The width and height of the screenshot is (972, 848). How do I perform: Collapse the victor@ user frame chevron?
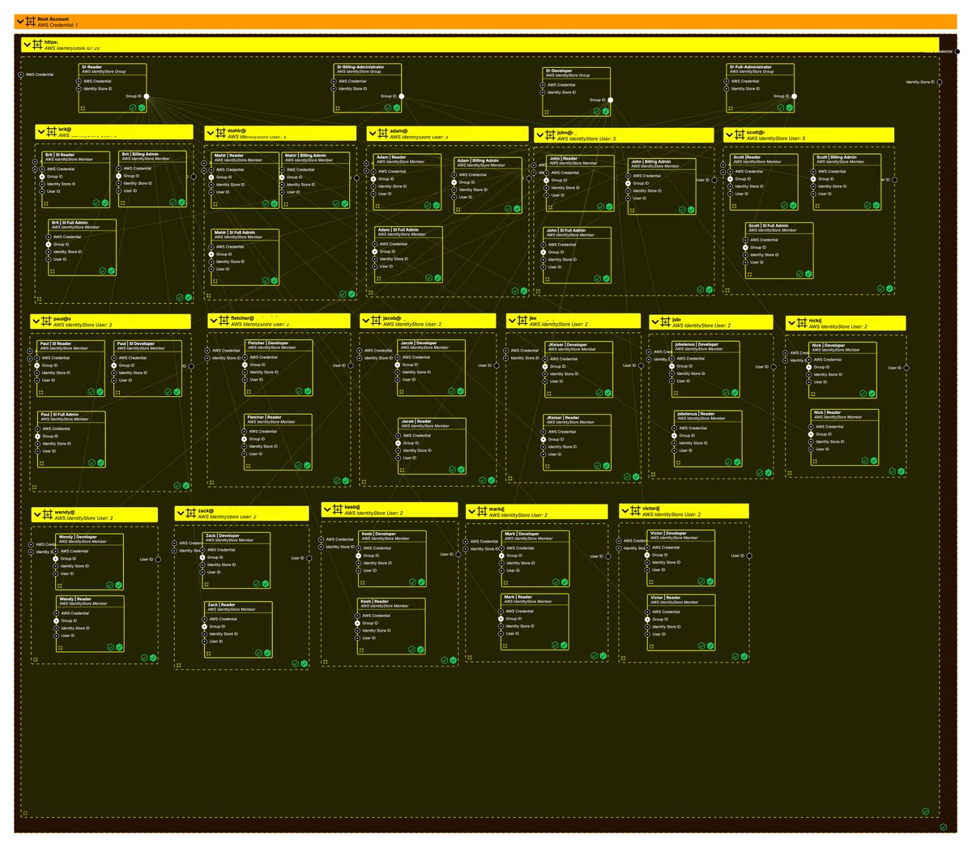[625, 511]
